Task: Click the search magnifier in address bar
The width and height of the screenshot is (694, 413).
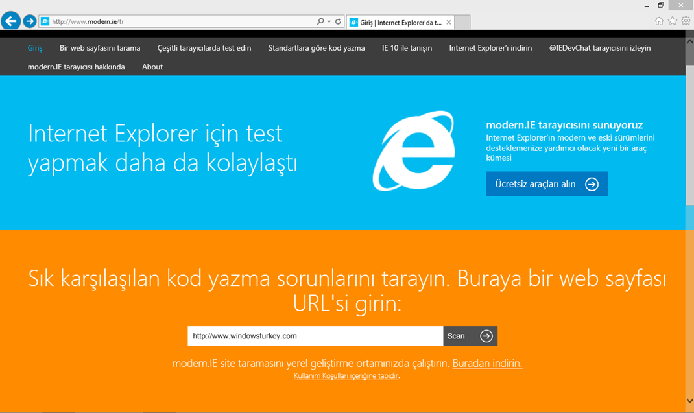Action: click(320, 21)
